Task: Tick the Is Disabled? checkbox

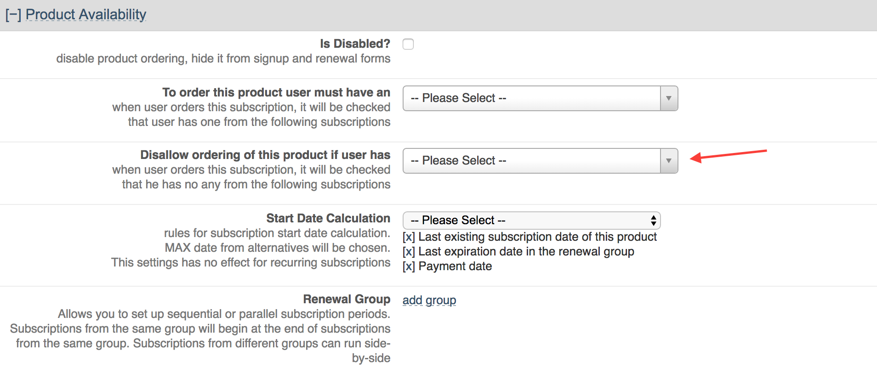Action: coord(408,44)
